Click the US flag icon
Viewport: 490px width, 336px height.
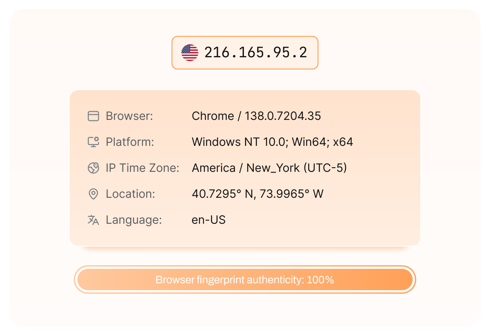point(190,53)
